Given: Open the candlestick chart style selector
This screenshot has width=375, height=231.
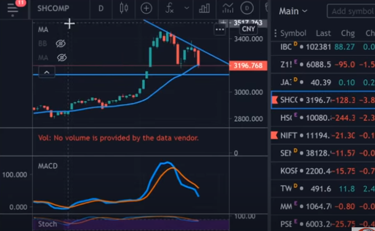Looking at the screenshot, I should point(124,8).
